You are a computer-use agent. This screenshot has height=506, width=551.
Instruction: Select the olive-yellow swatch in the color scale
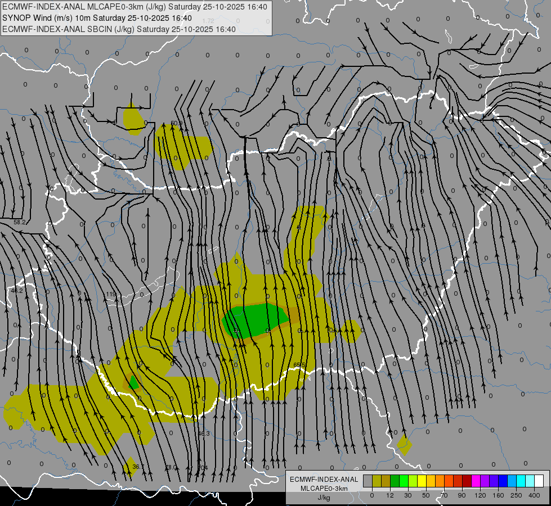click(x=377, y=481)
